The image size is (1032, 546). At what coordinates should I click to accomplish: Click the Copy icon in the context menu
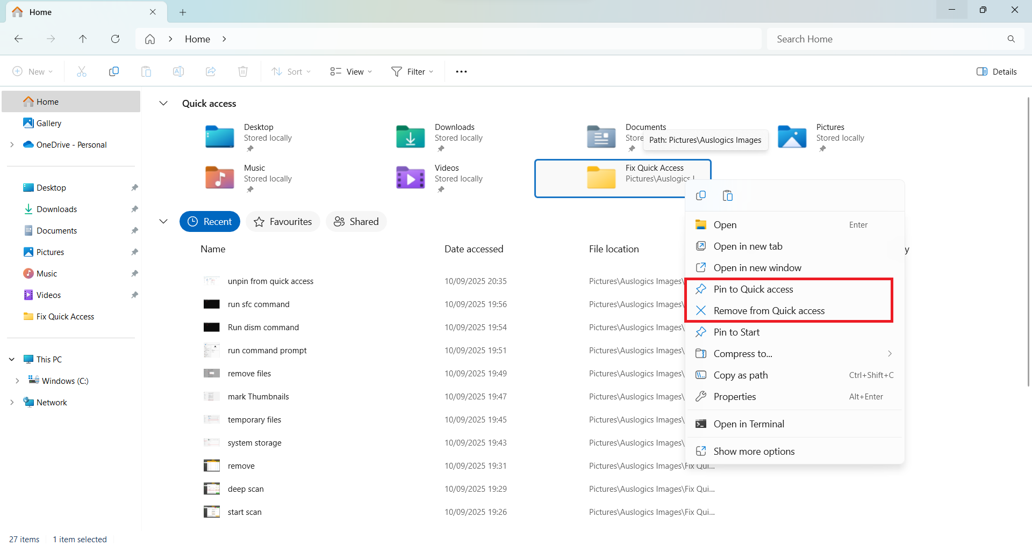(x=701, y=195)
